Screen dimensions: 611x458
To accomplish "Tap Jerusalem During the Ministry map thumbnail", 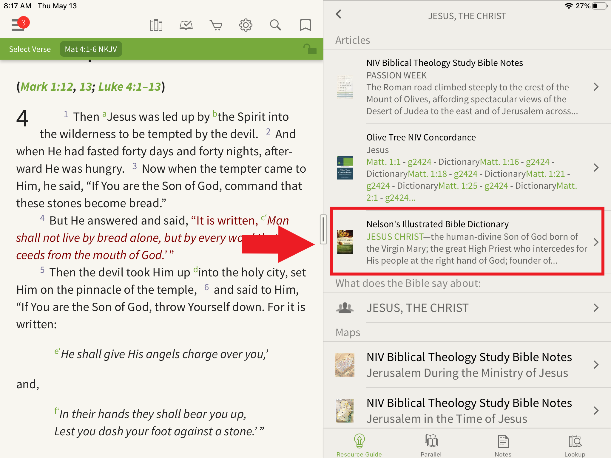I will [x=345, y=365].
